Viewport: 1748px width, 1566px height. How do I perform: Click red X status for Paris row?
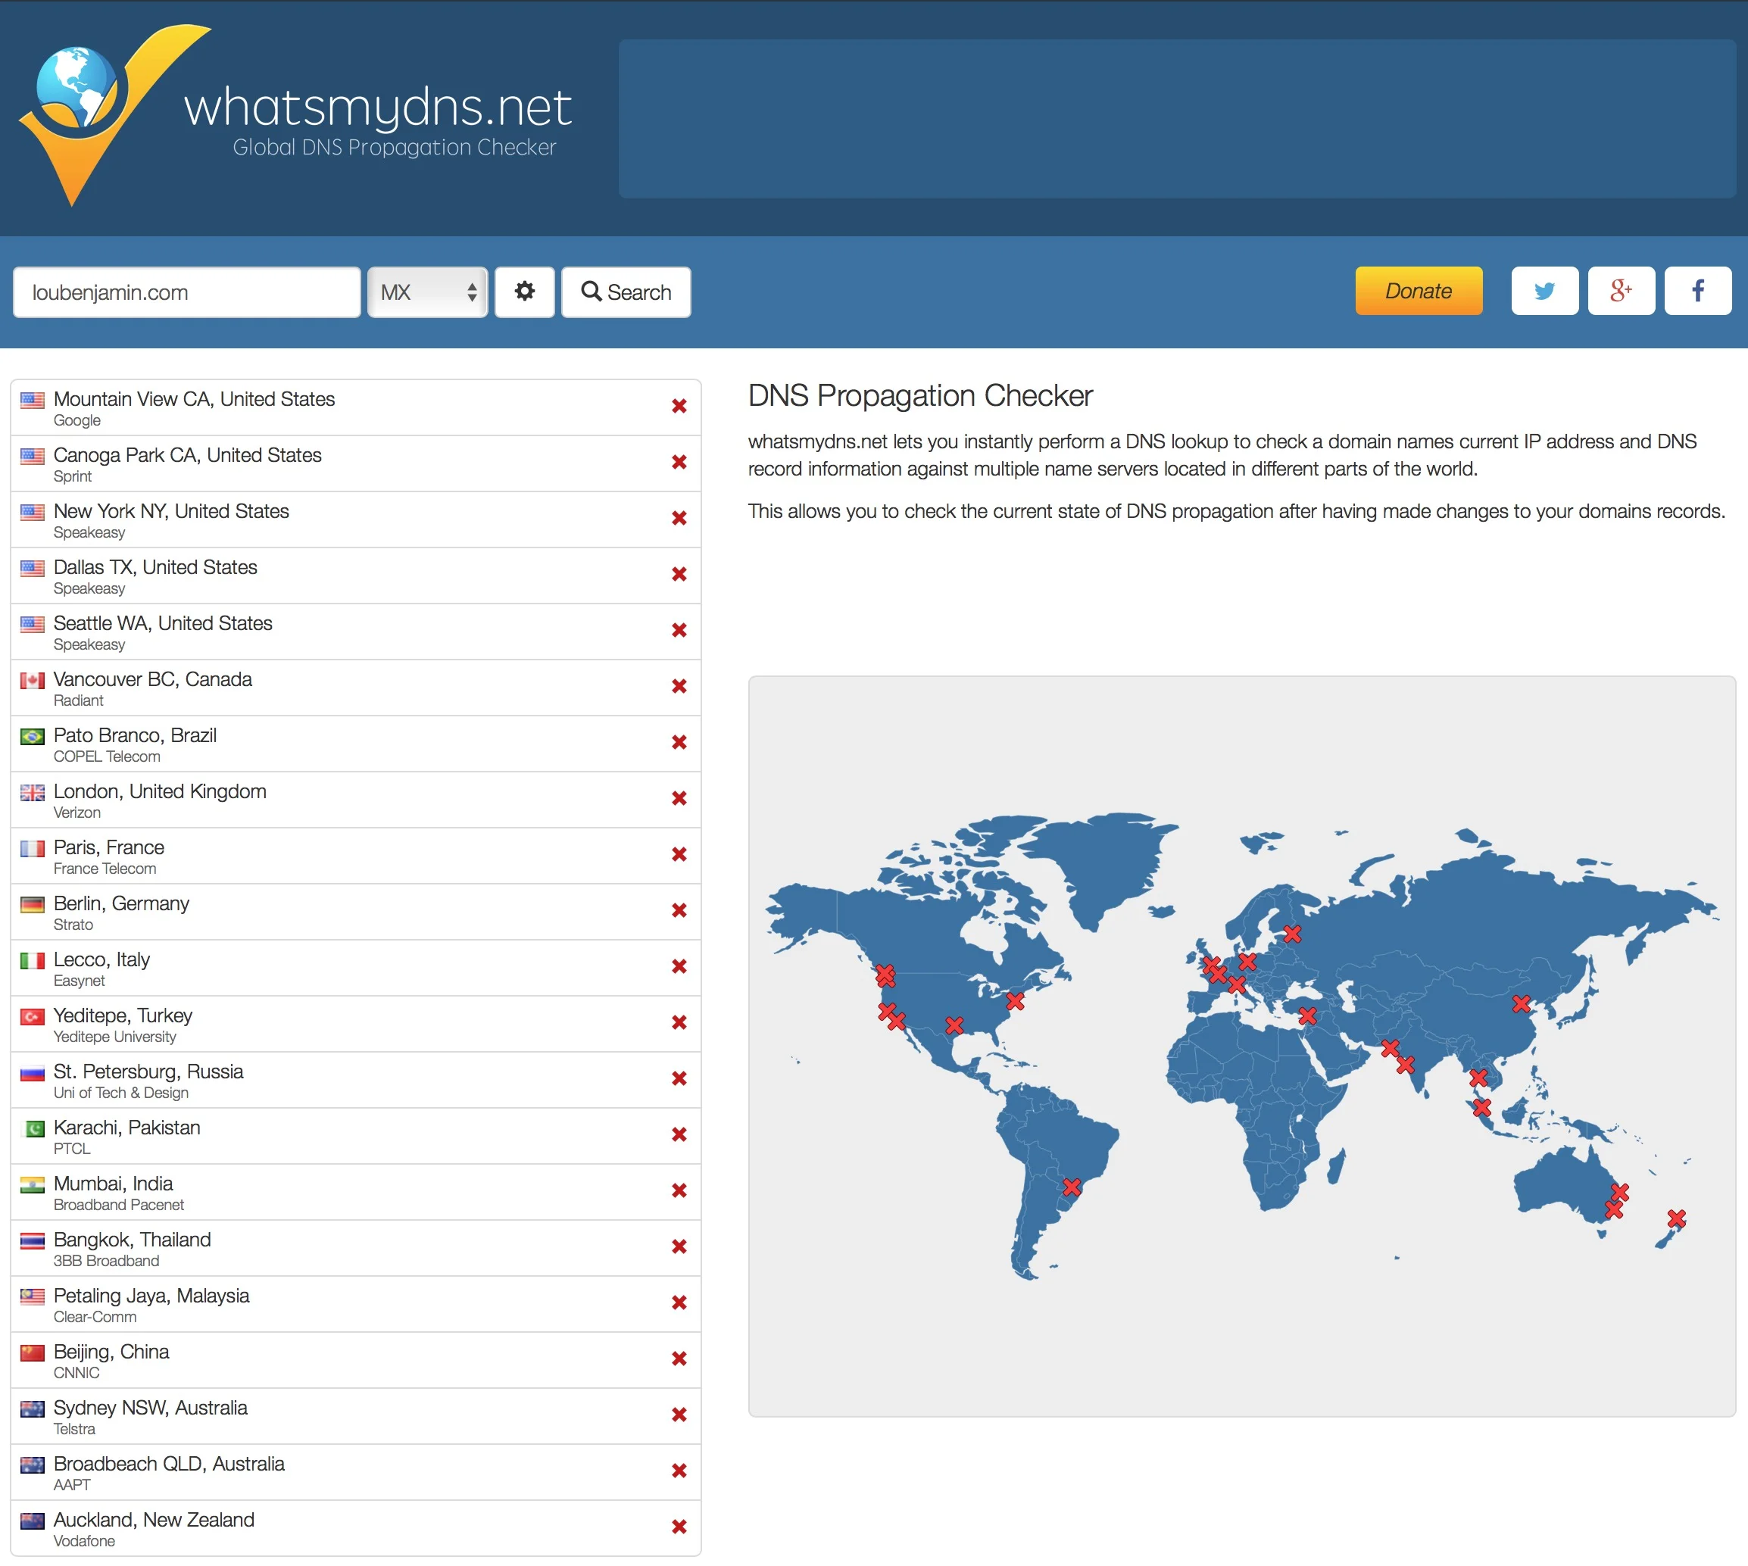[679, 853]
